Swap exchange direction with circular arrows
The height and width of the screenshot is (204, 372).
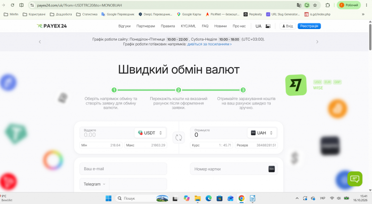[x=179, y=137]
